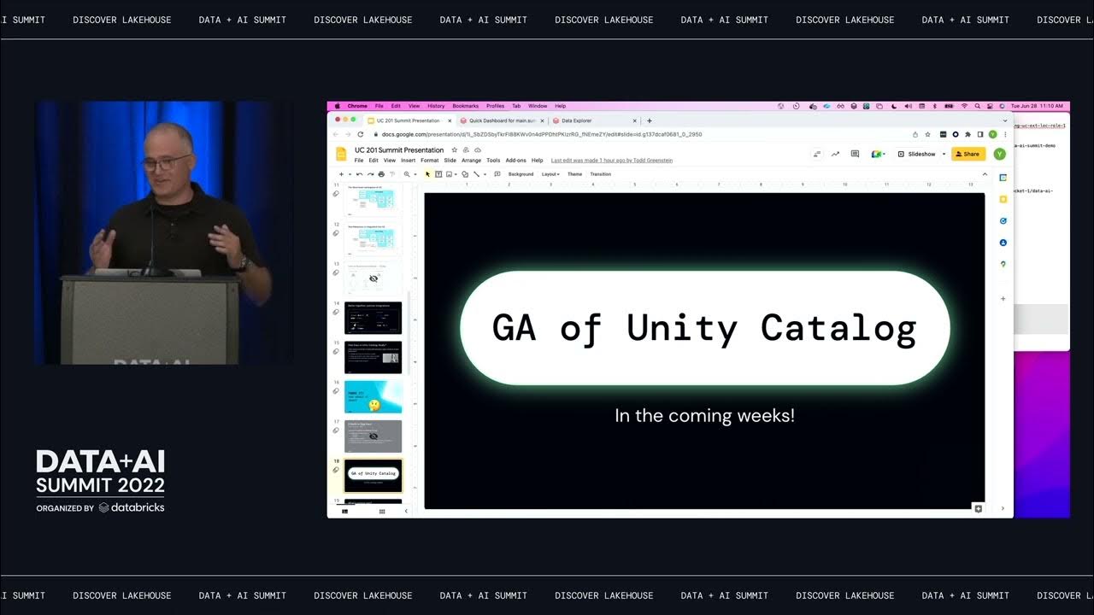Click the Share button
This screenshot has height=615, width=1094.
(968, 155)
